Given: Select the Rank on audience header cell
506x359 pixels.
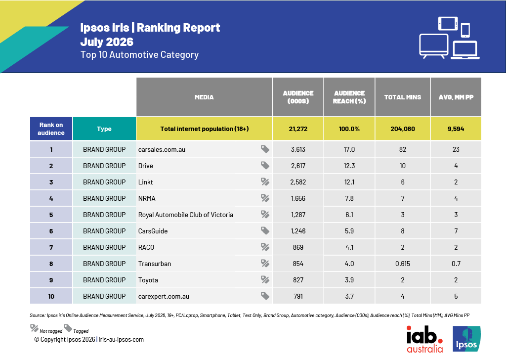Looking at the screenshot, I should [x=51, y=129].
